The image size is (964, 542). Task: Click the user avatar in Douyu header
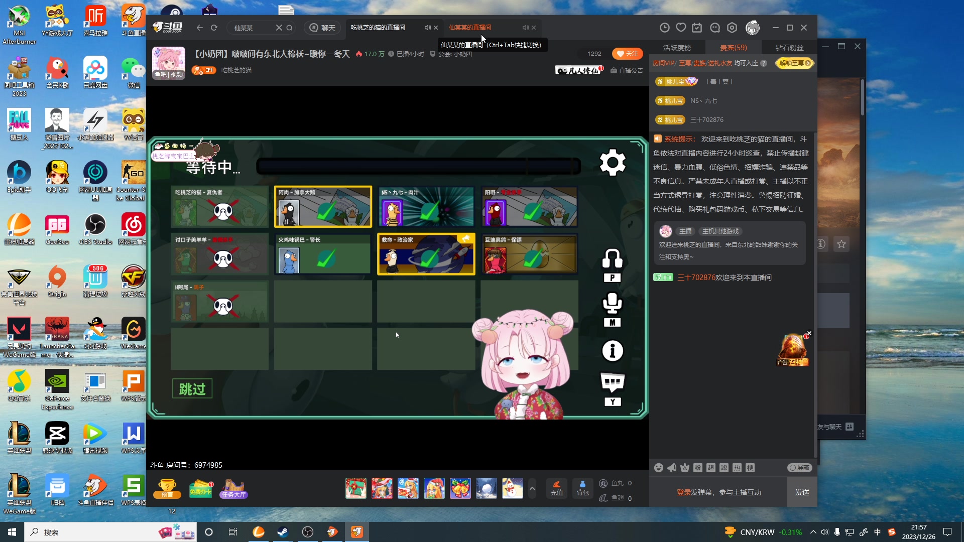[753, 28]
